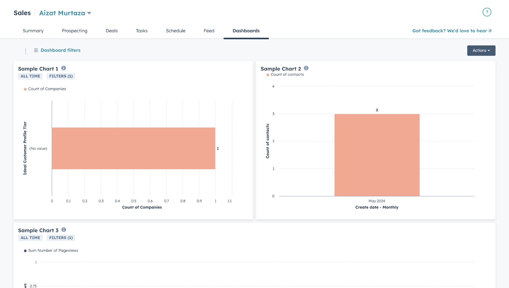Viewport: 509px width, 288px height.
Task: Click the (No value) horizontal bar
Action: [x=134, y=148]
